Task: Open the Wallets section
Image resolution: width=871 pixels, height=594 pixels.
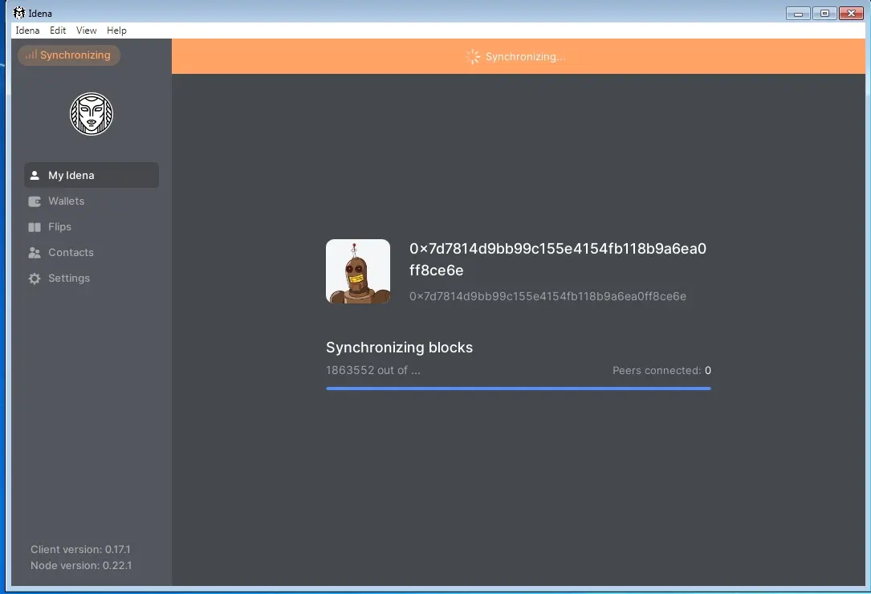Action: 91,201
